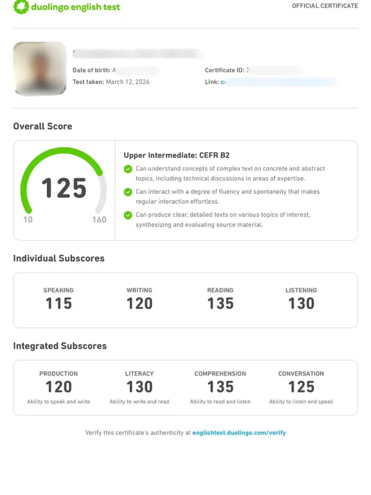Click the WRITING label
This screenshot has height=495, width=371.
click(x=140, y=290)
